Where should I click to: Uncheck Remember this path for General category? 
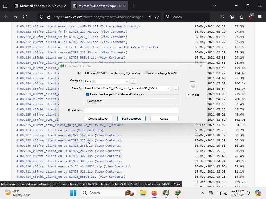pyautogui.click(x=88, y=94)
